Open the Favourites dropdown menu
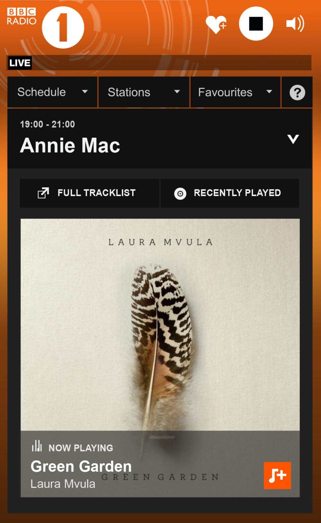321x523 pixels. coord(235,92)
